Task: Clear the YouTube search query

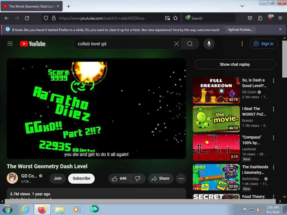Action: point(177,44)
